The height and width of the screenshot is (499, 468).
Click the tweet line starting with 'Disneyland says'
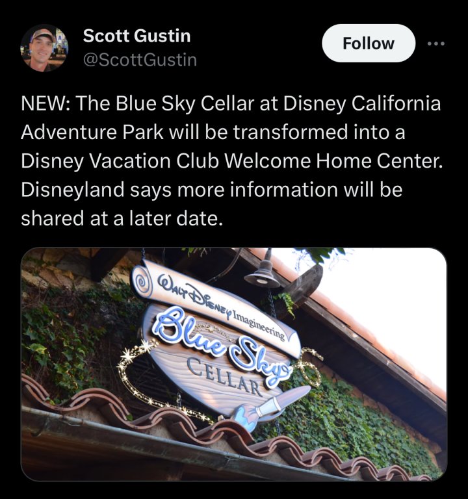coord(212,190)
